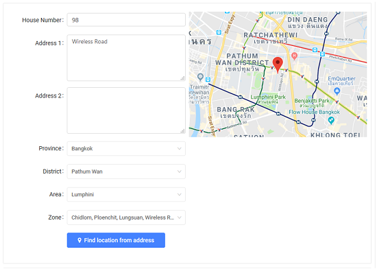Click the Traimit temple marker icon
This screenshot has height=271, width=377.
click(200, 77)
